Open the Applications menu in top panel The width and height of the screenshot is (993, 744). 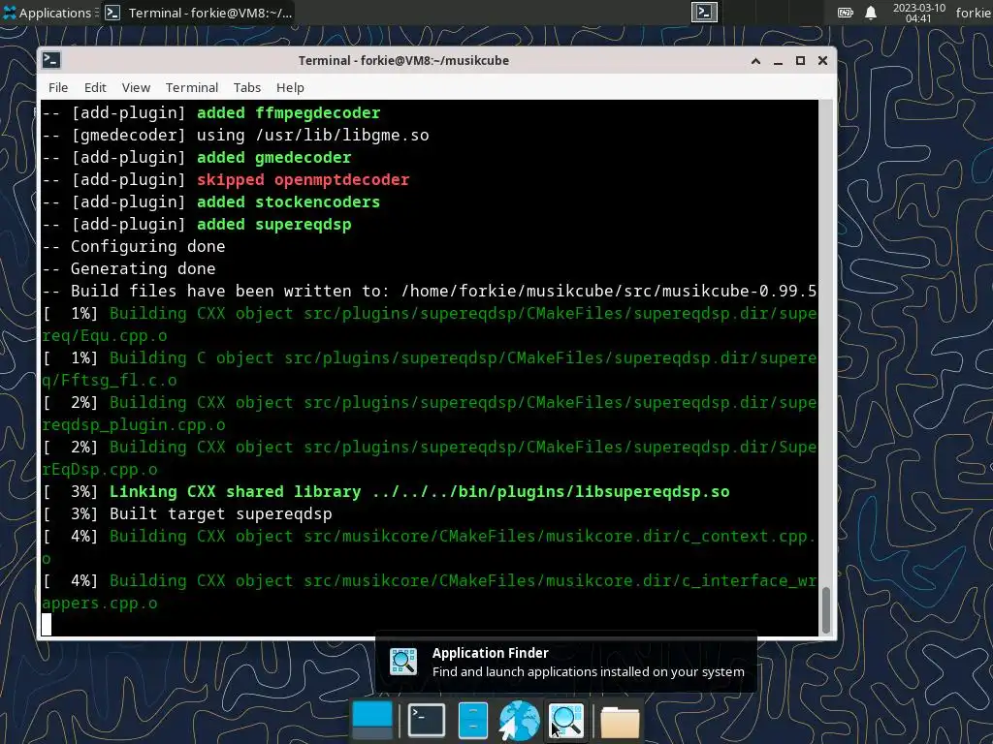(47, 13)
